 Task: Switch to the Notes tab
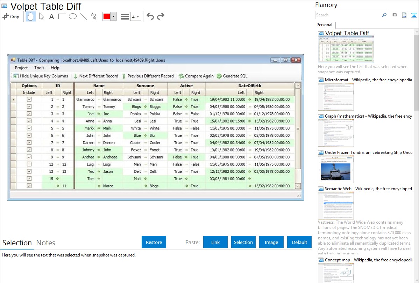[46, 243]
